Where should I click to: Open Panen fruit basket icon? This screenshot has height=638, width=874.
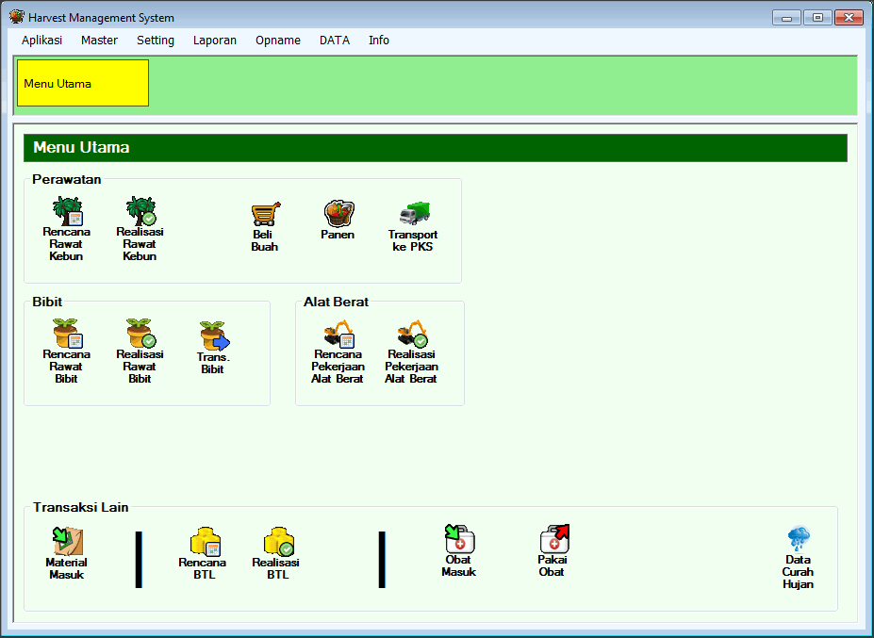[338, 214]
